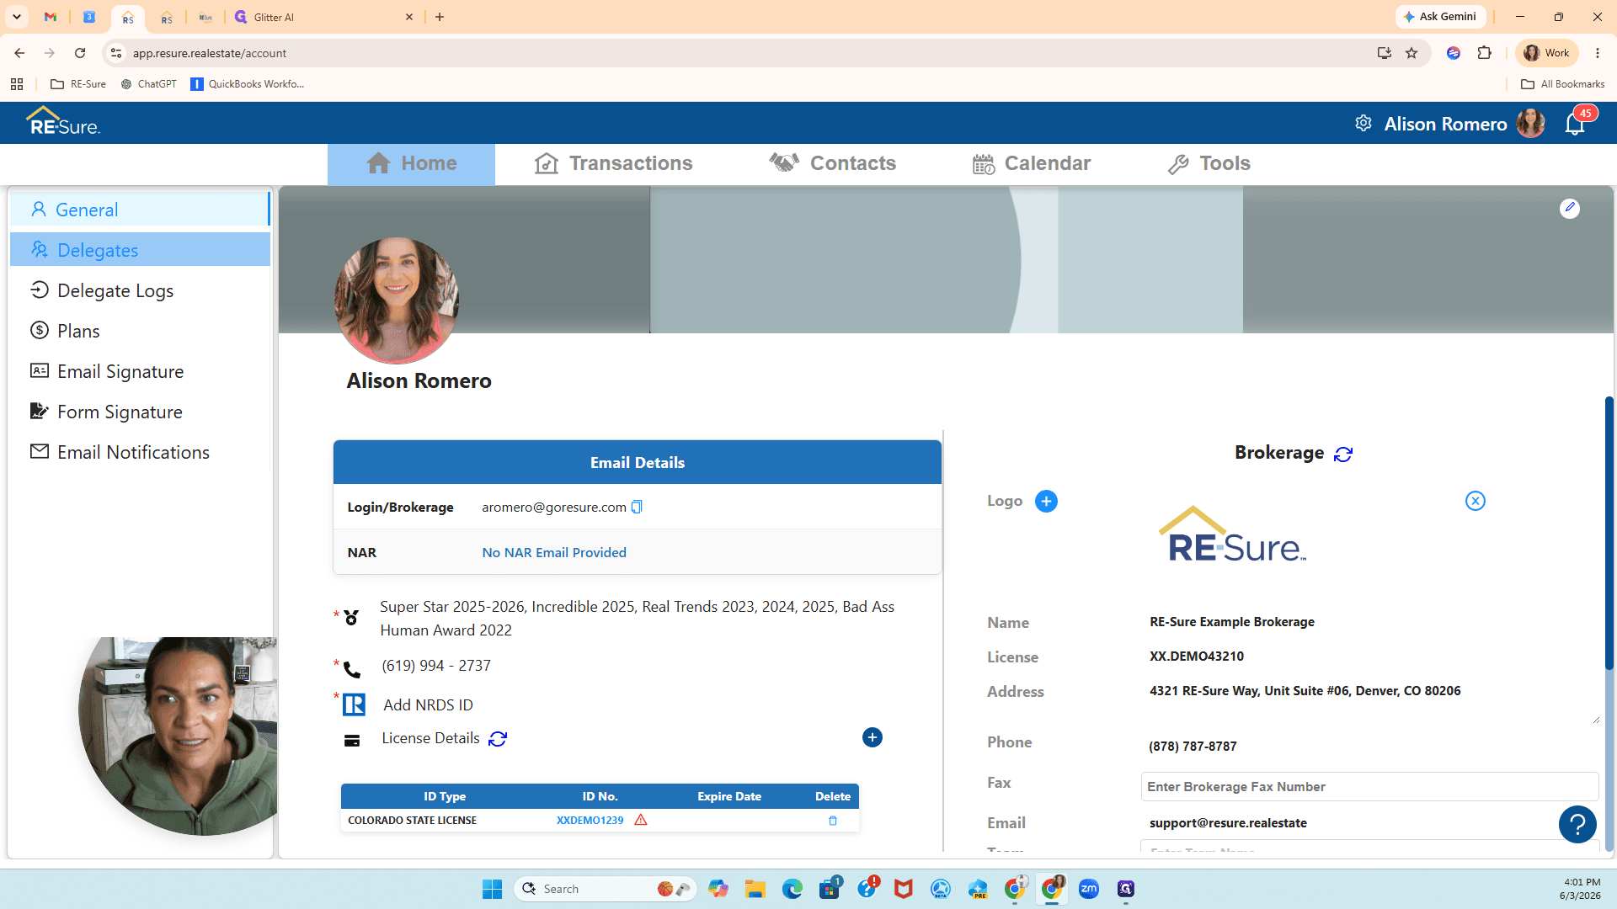Open the Transactions tab
1617x909 pixels.
[613, 163]
